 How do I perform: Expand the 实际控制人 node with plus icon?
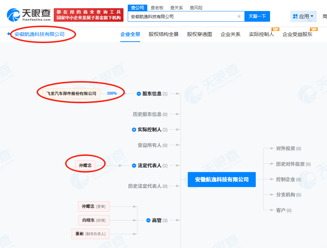click(x=134, y=130)
